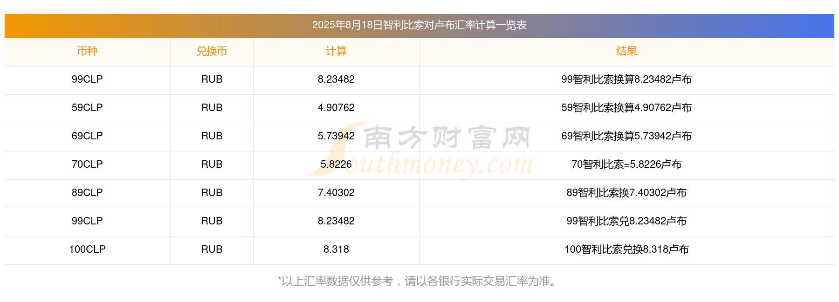
Task: Click result '89智利比索换7.40302卢布'
Action: (x=626, y=193)
